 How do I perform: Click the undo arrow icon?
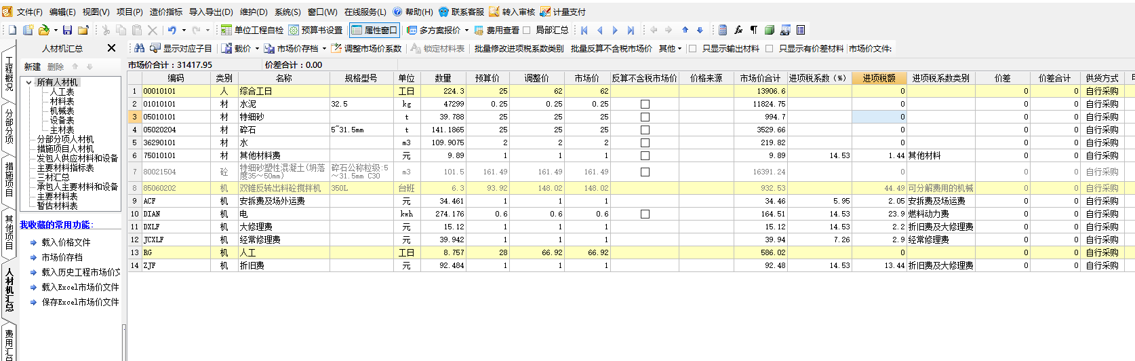[172, 30]
